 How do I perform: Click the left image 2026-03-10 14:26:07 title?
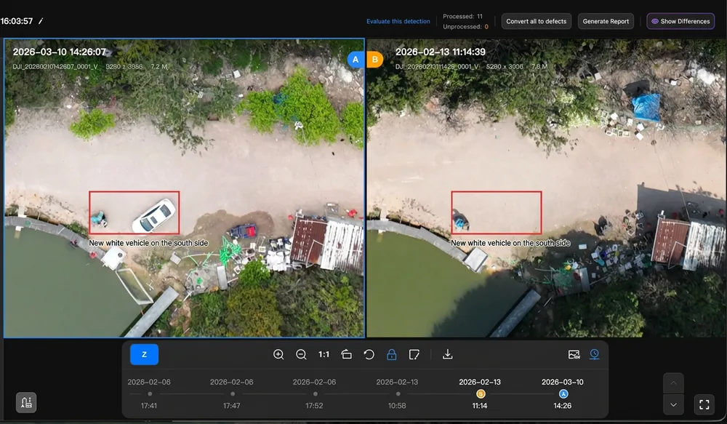60,52
